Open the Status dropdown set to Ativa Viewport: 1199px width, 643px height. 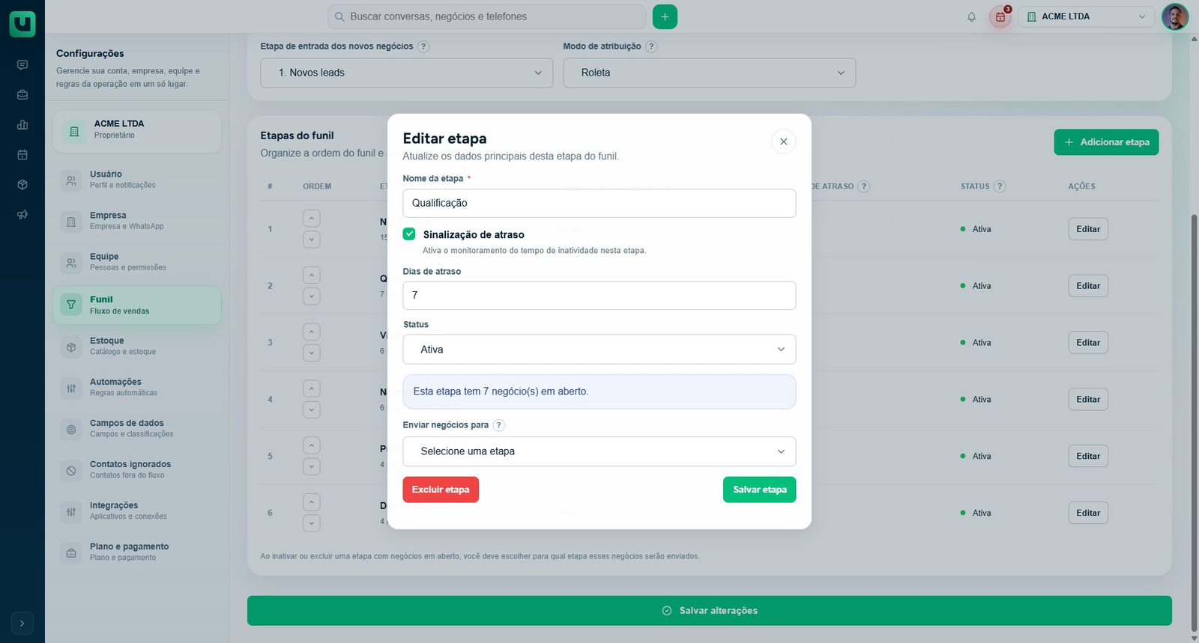pyautogui.click(x=599, y=350)
